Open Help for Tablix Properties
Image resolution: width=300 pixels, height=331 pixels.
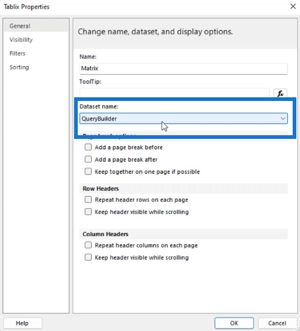tap(23, 323)
